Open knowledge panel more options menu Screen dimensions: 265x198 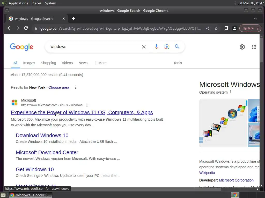230,92
